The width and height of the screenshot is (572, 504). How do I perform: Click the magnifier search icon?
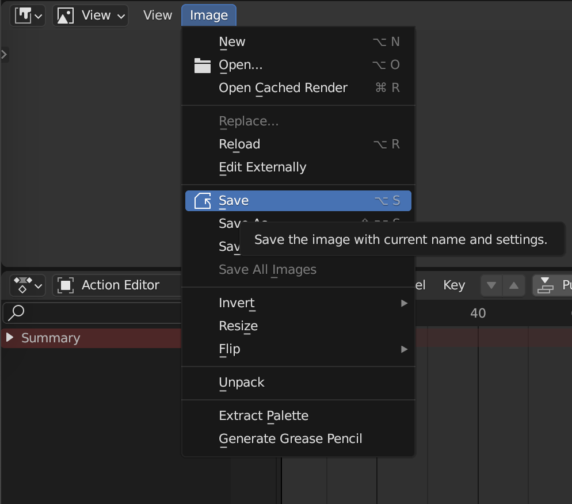tap(16, 313)
